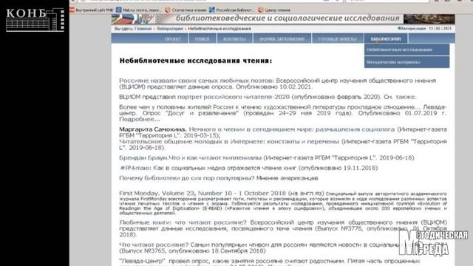Open the КОНТАКТЫ navigation tab

(234, 39)
